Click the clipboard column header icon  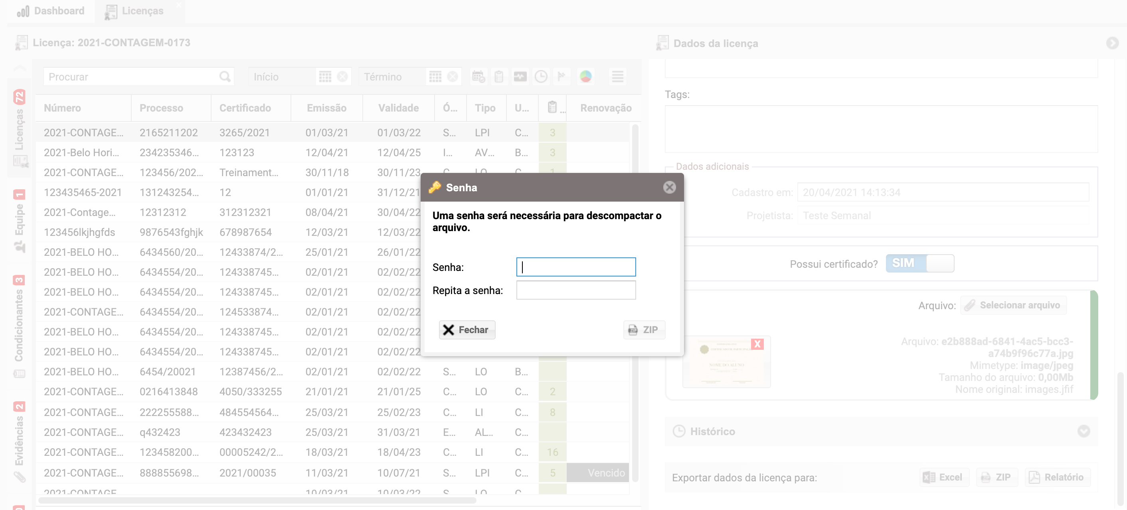(x=552, y=107)
